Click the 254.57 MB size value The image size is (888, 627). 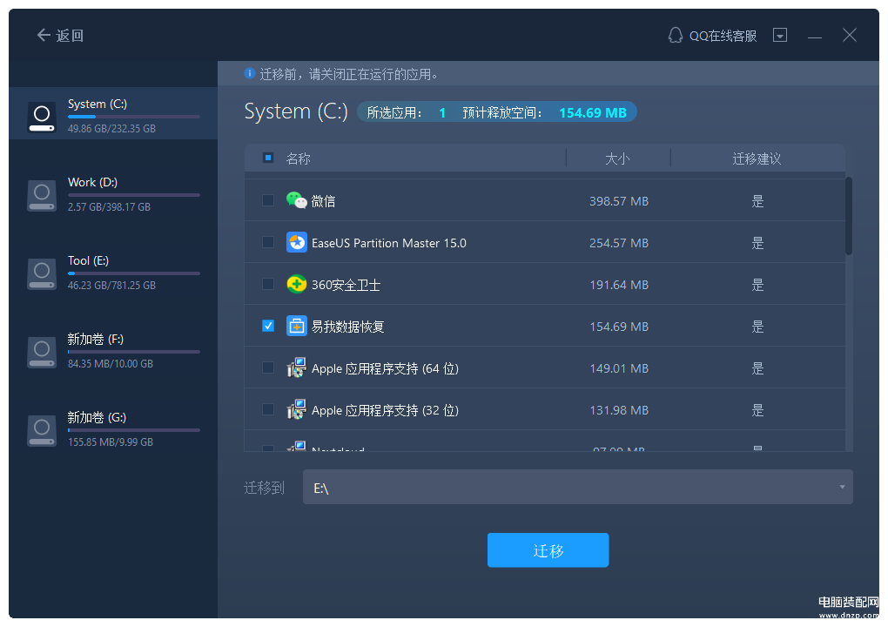[x=618, y=243]
